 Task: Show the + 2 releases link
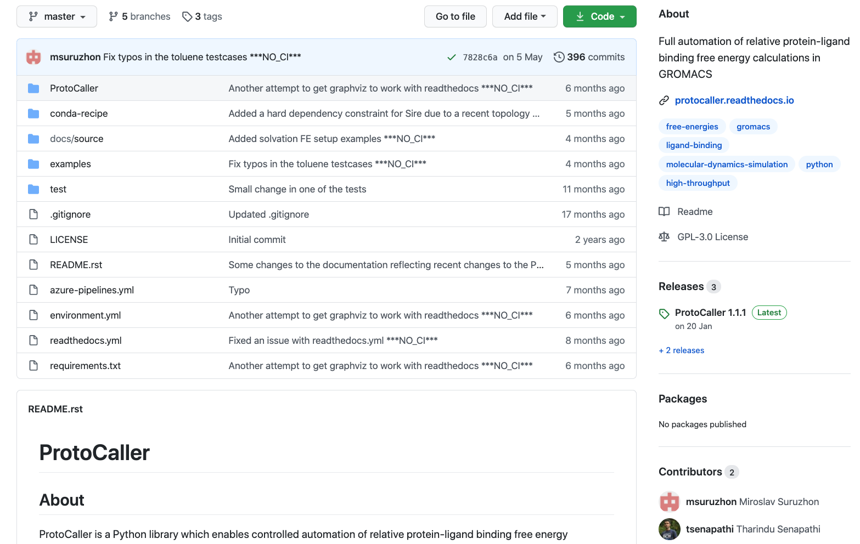pos(681,350)
